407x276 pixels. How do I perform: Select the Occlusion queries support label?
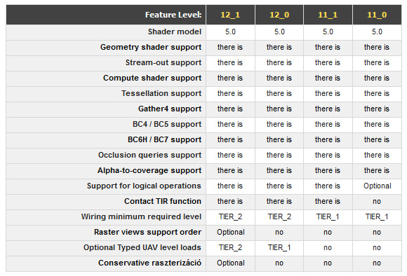[149, 155]
